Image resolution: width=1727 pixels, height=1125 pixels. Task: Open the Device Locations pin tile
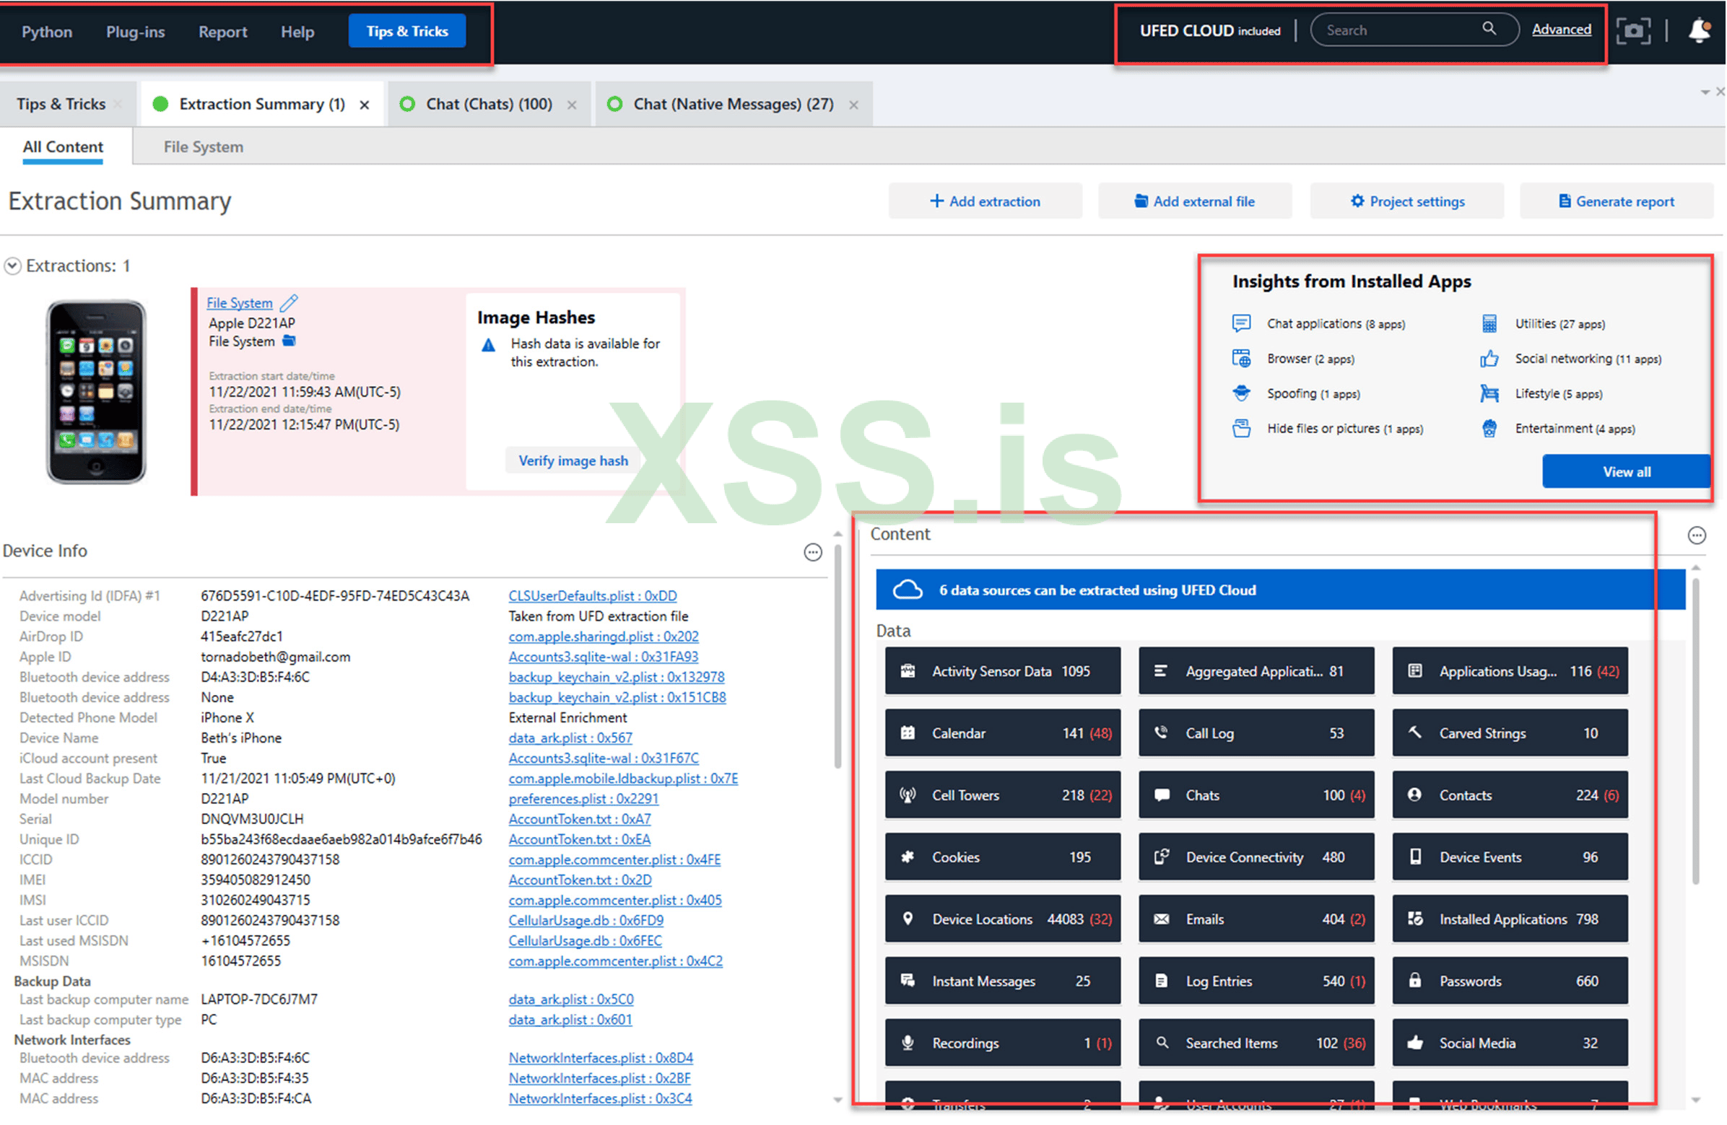coord(1002,919)
